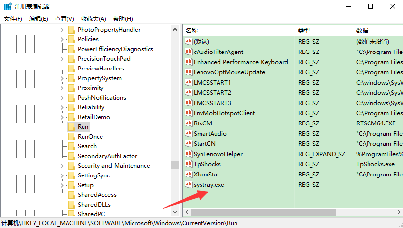Click the SharedAccess folder icon

point(72,195)
